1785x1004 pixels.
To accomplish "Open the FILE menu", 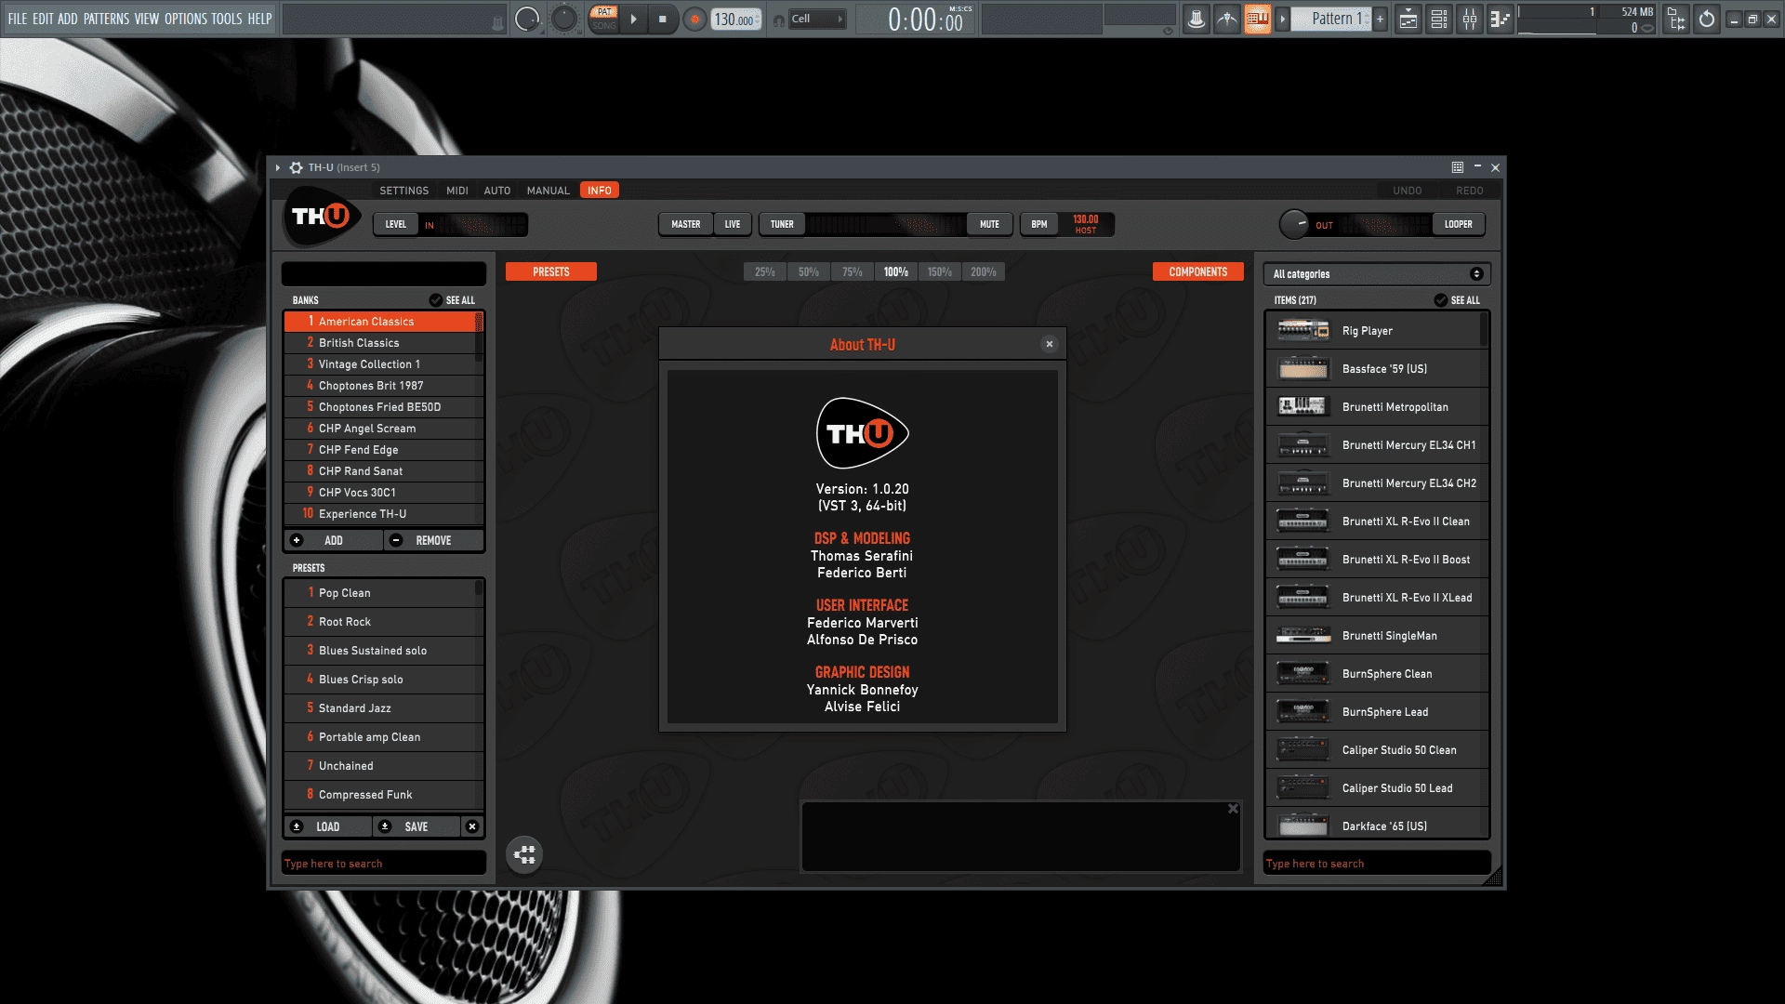I will (x=18, y=19).
